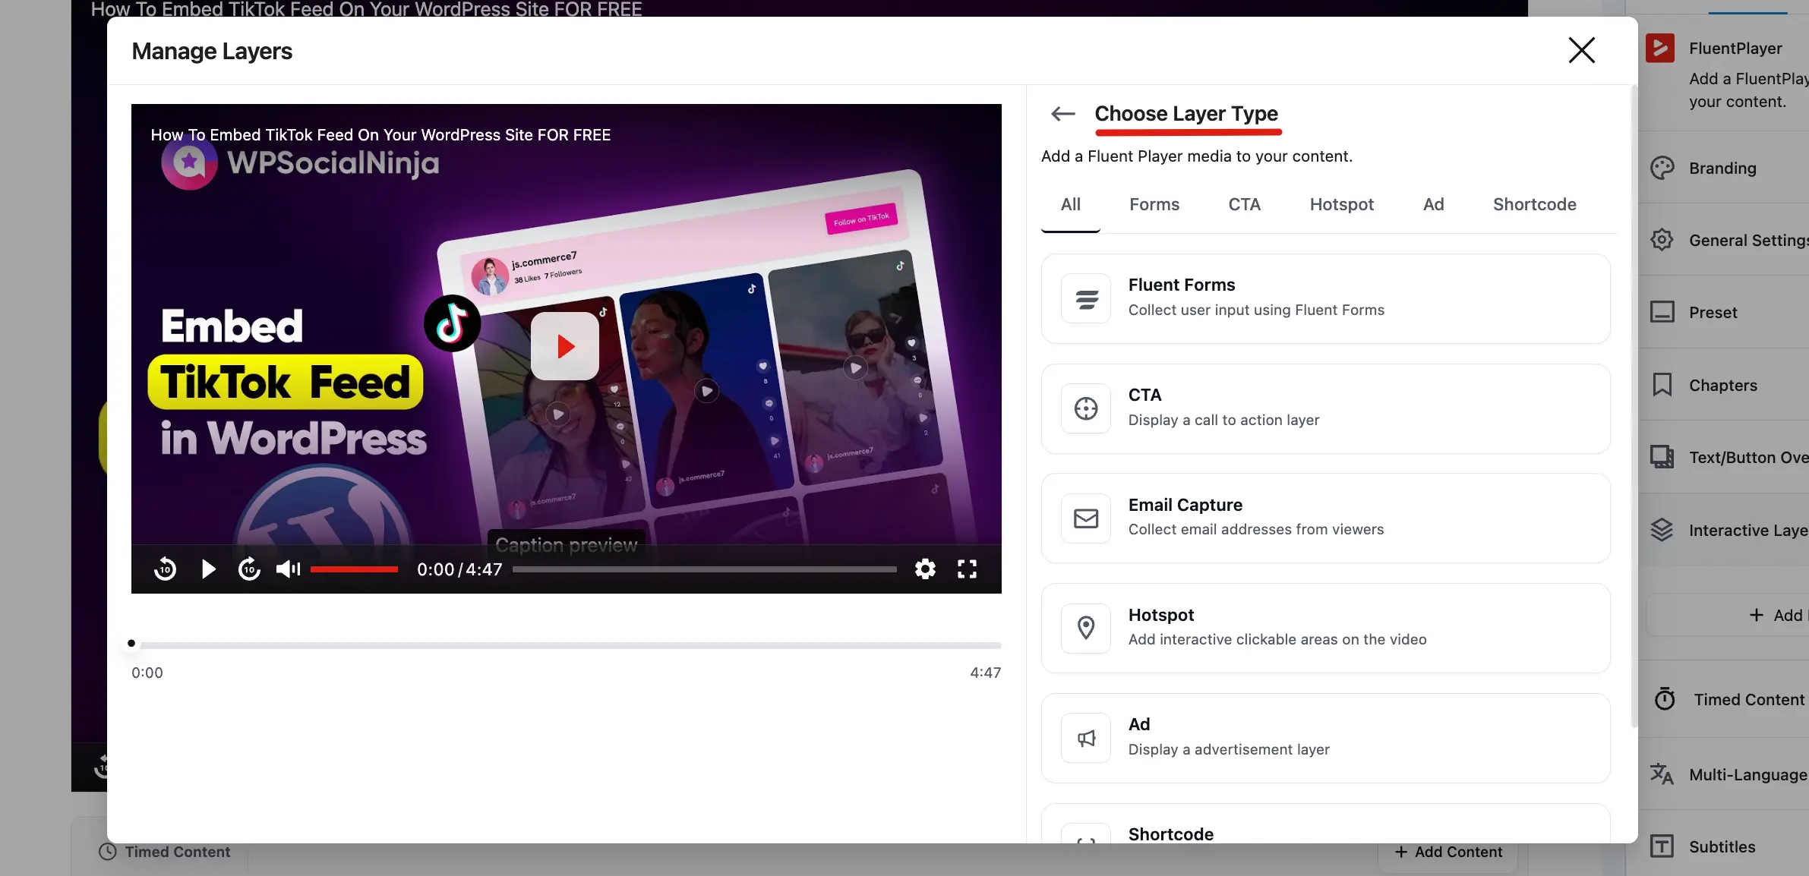
Task: Click the Chapters bookmark icon
Action: pos(1662,385)
